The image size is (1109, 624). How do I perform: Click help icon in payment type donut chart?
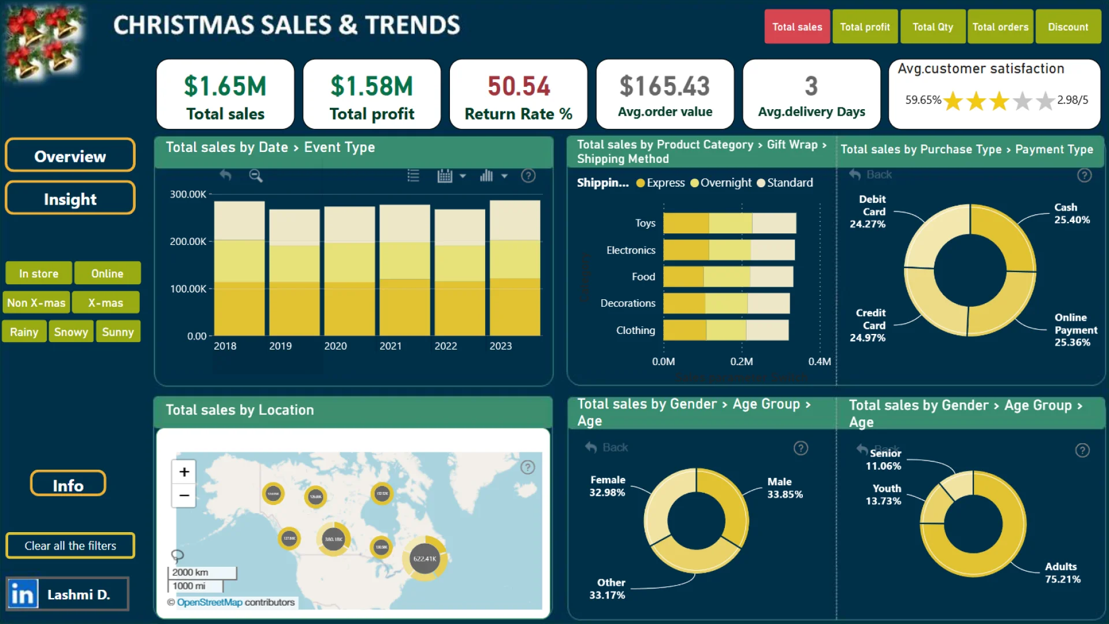tap(1085, 175)
